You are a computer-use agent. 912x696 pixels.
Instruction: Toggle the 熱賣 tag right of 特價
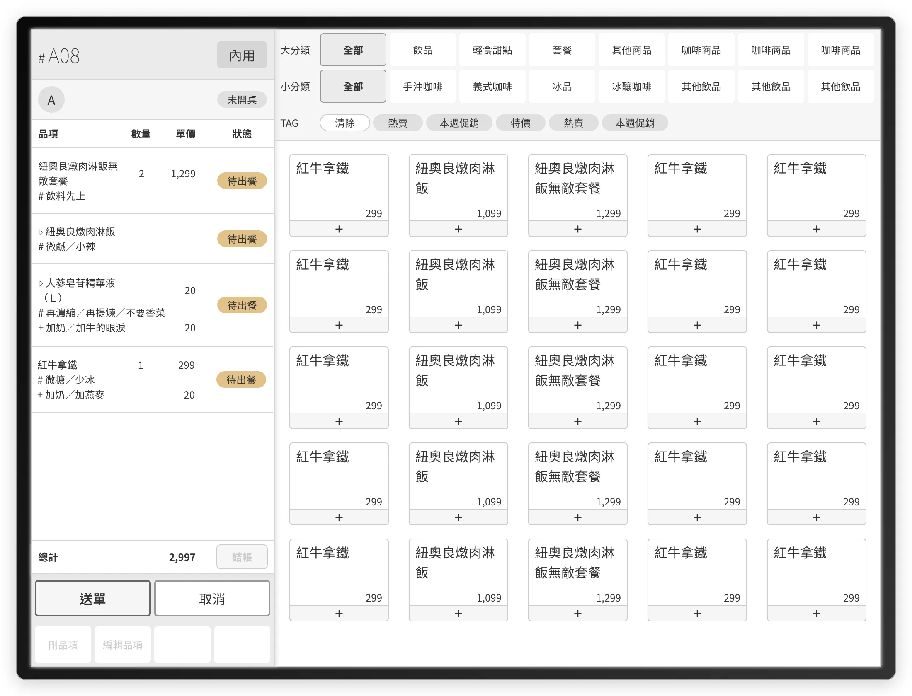click(x=573, y=123)
